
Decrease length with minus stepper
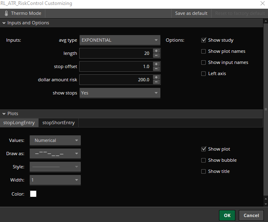click(x=156, y=56)
